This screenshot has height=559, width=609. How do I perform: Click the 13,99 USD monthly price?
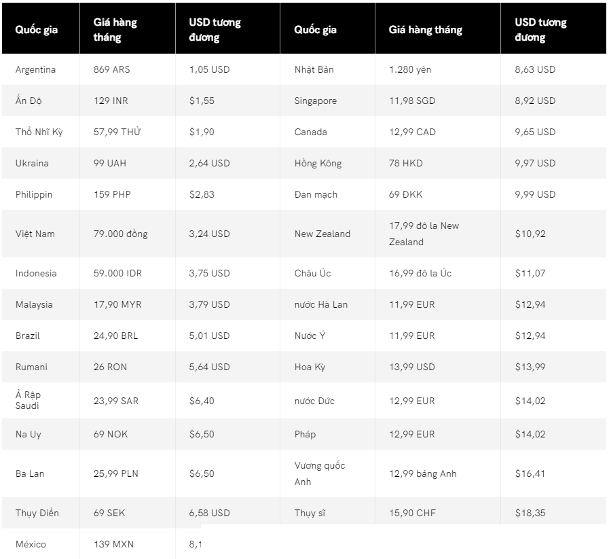click(x=411, y=367)
